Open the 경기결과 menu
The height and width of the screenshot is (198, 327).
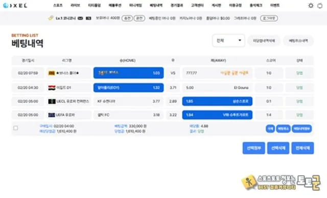177,6
